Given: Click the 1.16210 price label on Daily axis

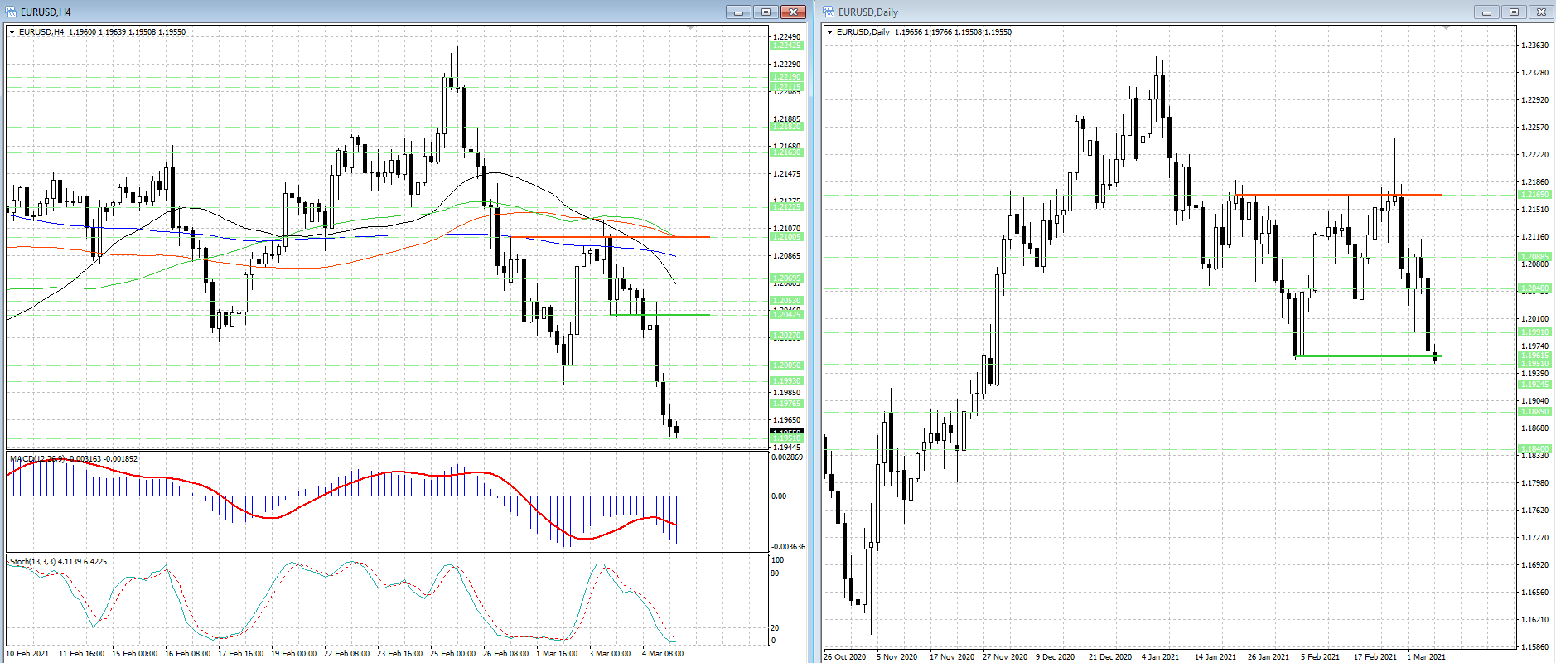Looking at the screenshot, I should click(1534, 620).
